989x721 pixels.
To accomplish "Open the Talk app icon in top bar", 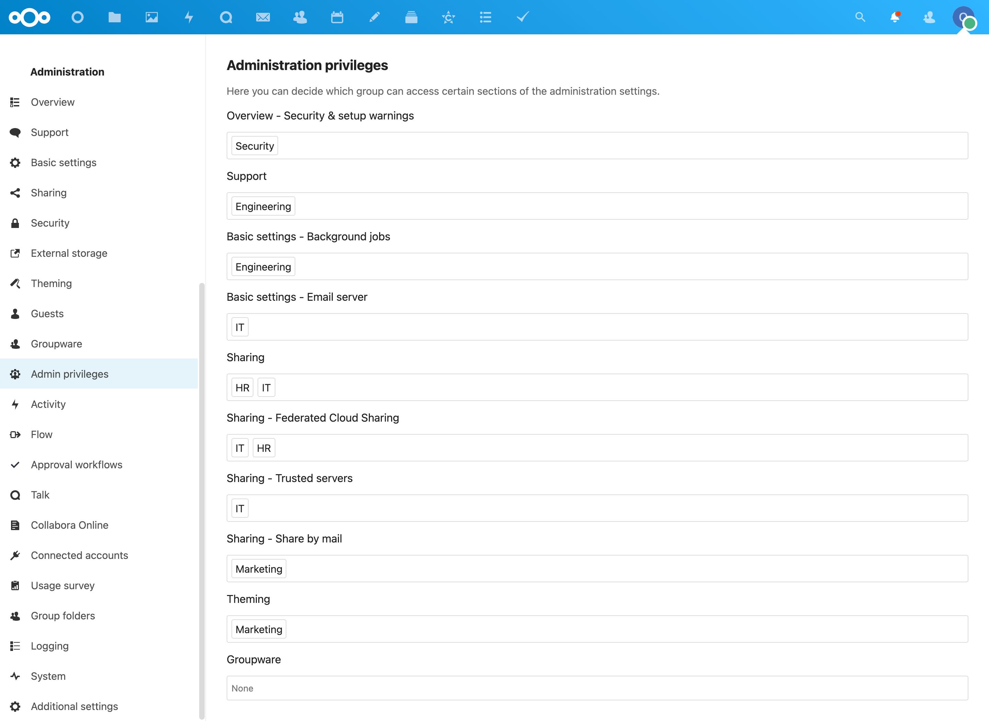I will 226,18.
